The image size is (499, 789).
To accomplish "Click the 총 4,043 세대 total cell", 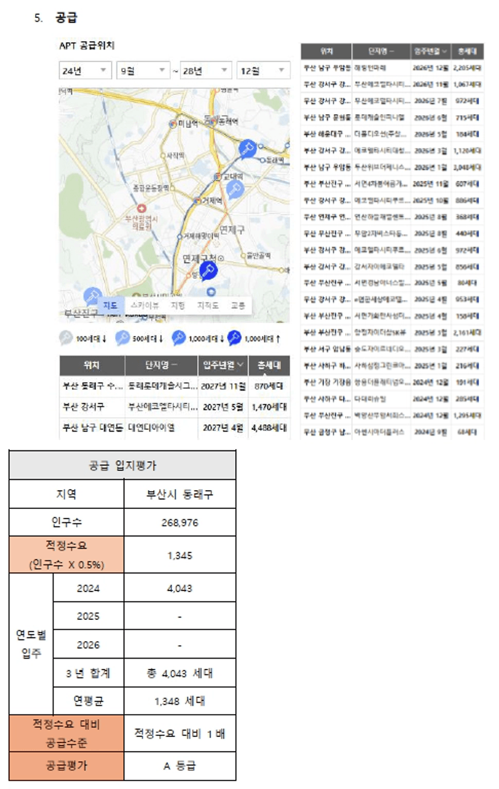I will pyautogui.click(x=180, y=672).
